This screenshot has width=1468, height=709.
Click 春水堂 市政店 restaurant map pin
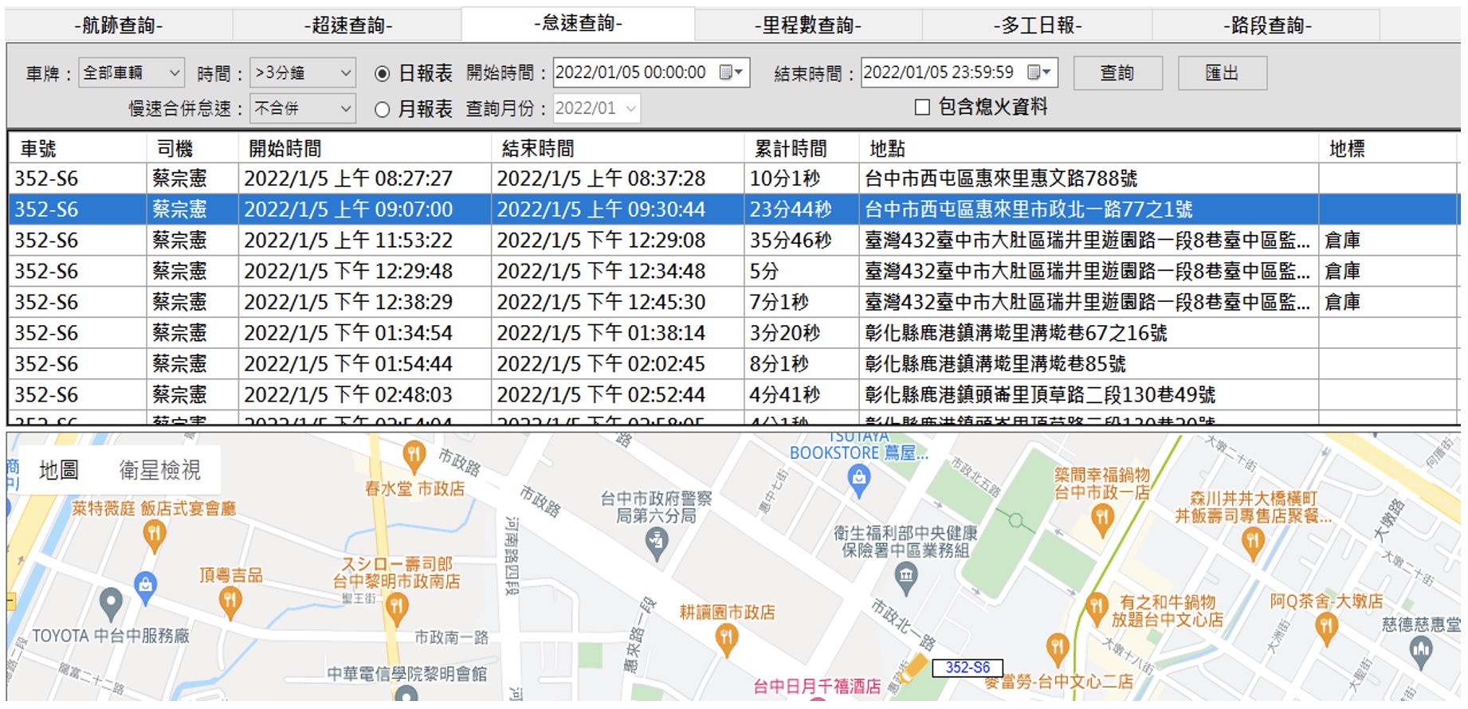click(x=414, y=456)
